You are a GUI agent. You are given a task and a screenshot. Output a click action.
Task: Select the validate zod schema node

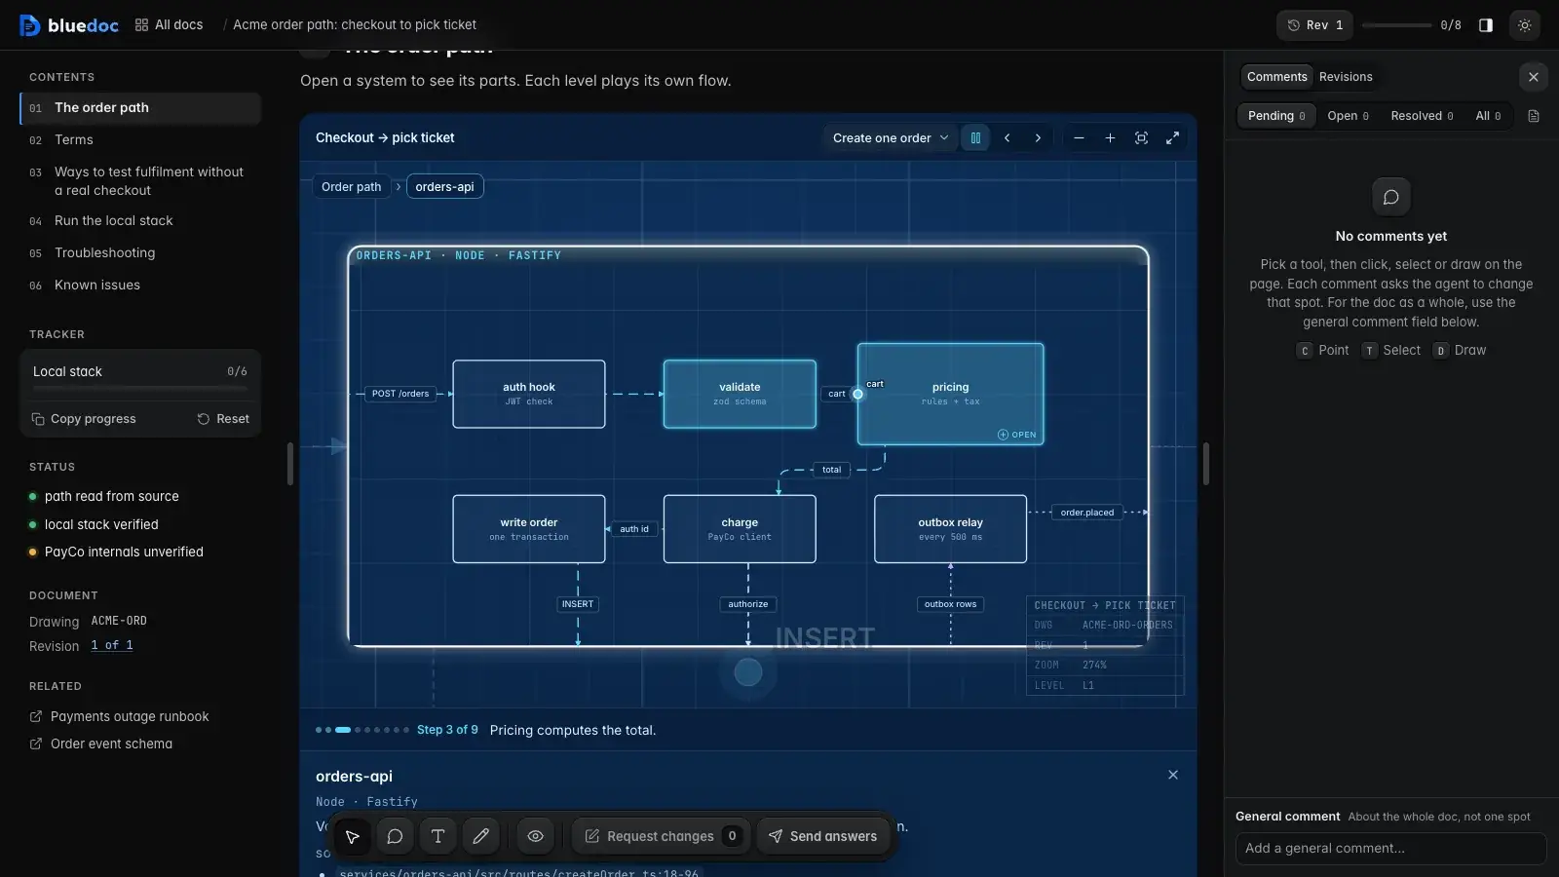pyautogui.click(x=740, y=394)
